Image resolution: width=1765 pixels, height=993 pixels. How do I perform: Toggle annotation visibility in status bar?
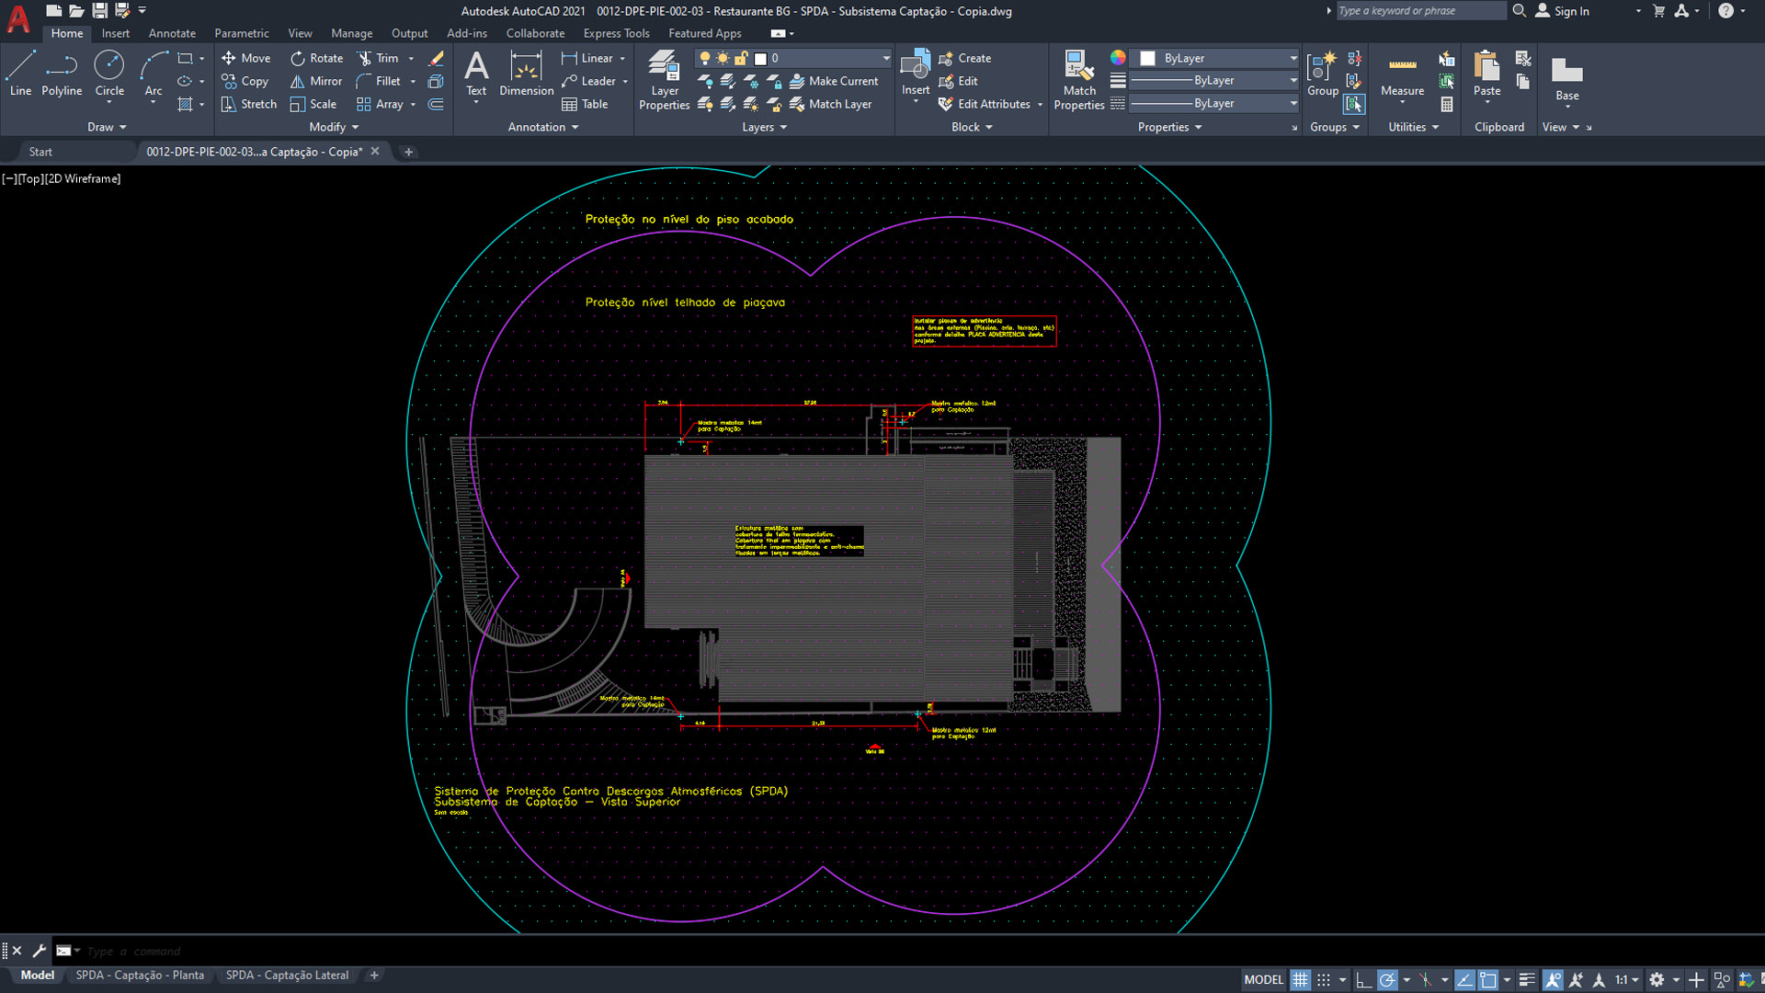1553,980
